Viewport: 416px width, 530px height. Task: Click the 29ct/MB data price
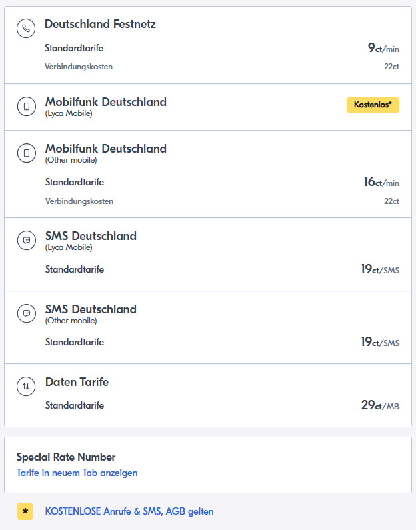pyautogui.click(x=380, y=405)
